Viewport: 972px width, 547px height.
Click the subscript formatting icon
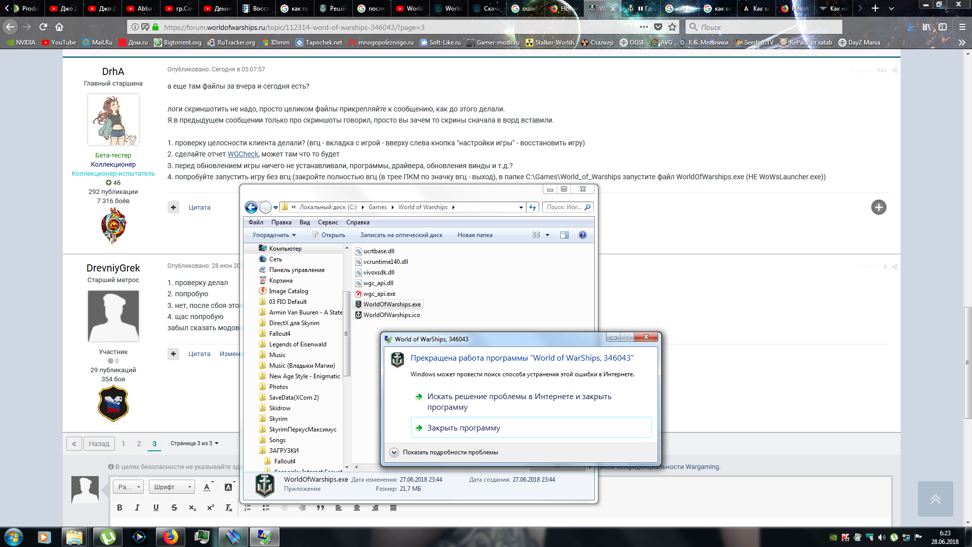coord(192,507)
